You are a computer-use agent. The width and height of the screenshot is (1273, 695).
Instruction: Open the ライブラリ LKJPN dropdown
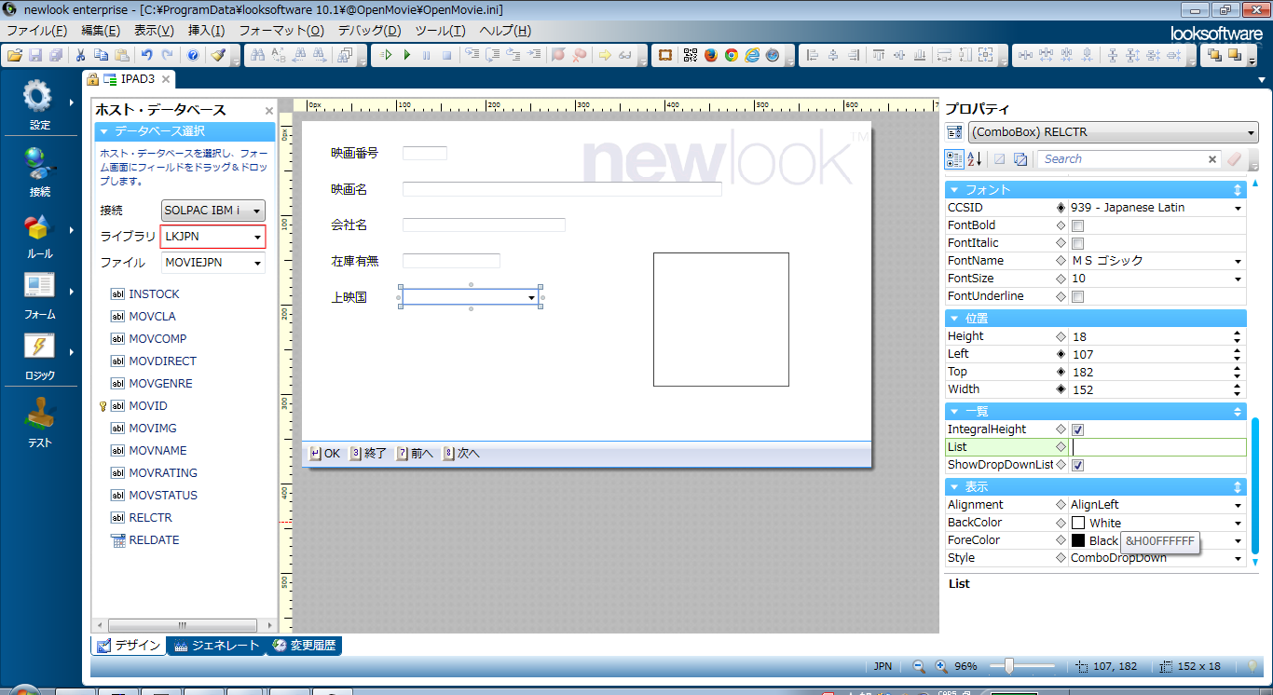pos(257,238)
